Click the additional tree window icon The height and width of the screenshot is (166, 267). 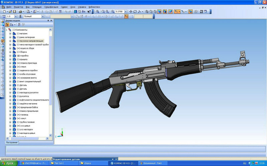(19, 25)
